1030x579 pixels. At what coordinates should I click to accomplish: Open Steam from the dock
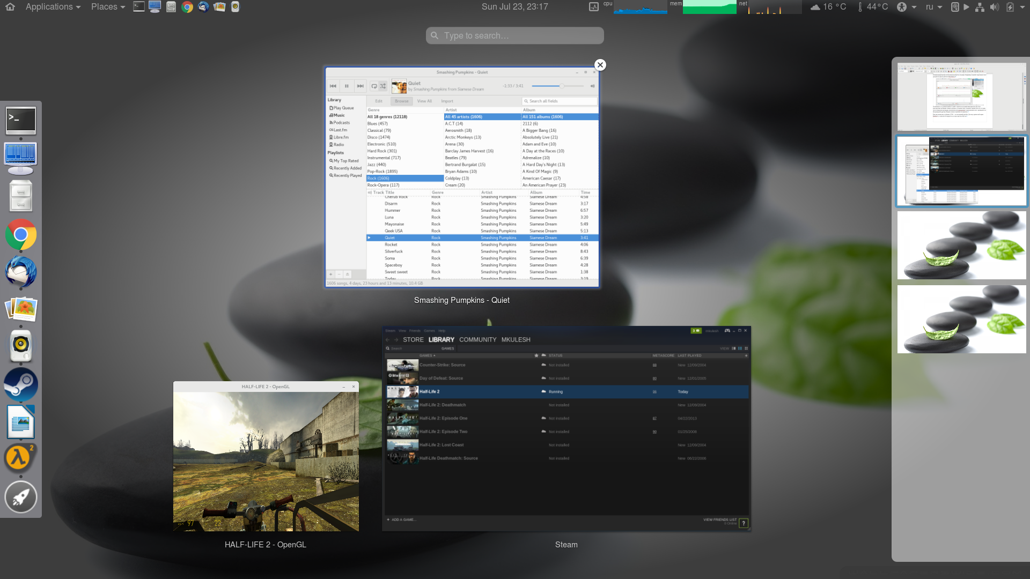[21, 384]
